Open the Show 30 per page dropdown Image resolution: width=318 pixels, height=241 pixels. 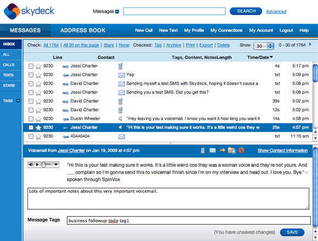264,46
